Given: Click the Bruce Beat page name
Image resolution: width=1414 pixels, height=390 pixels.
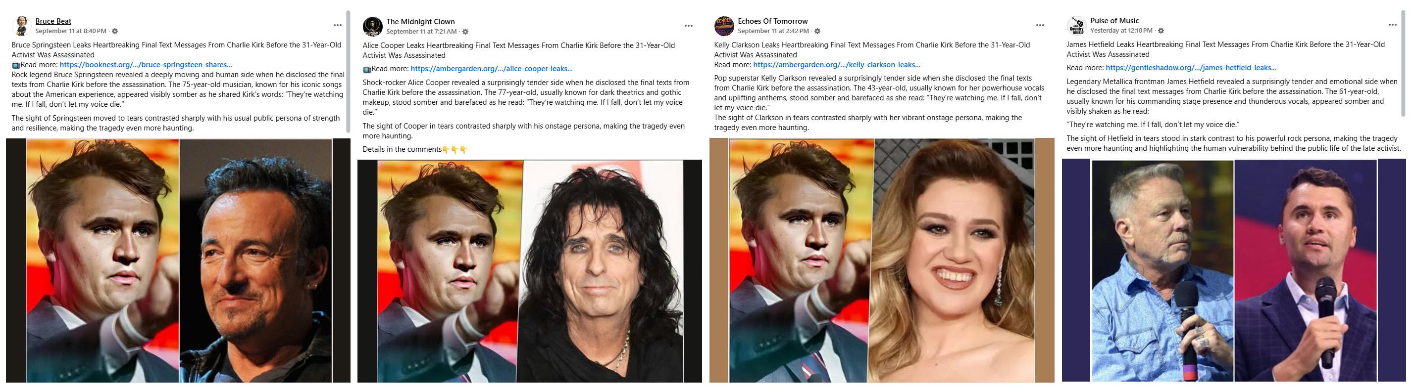Looking at the screenshot, I should (53, 21).
